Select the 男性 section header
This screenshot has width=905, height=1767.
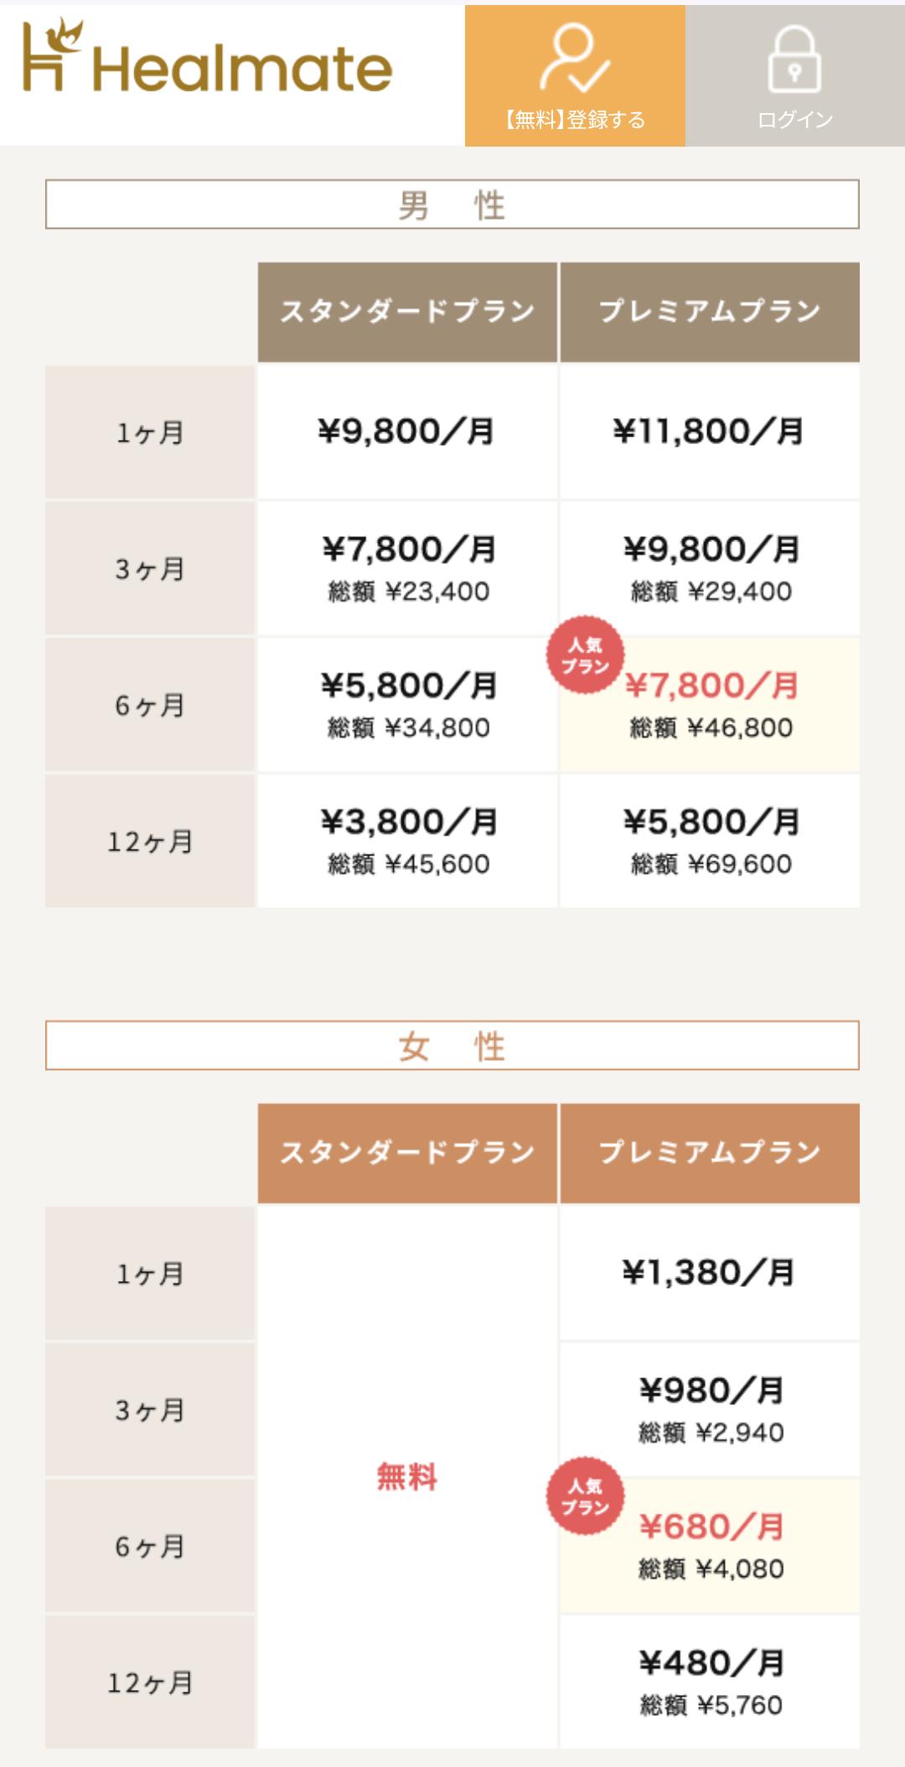[x=452, y=204]
